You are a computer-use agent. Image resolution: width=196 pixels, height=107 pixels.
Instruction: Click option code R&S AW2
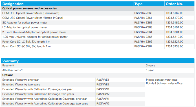[103, 104]
